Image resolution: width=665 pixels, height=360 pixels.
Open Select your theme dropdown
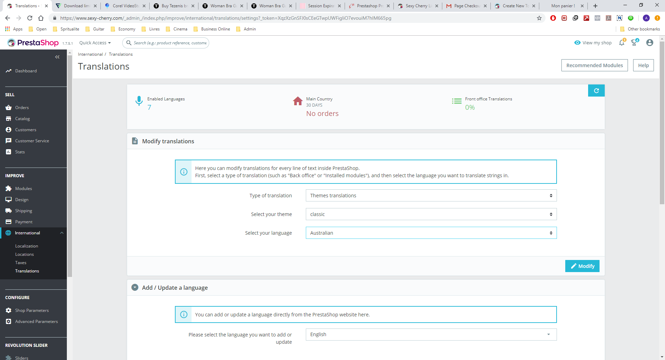coord(431,214)
